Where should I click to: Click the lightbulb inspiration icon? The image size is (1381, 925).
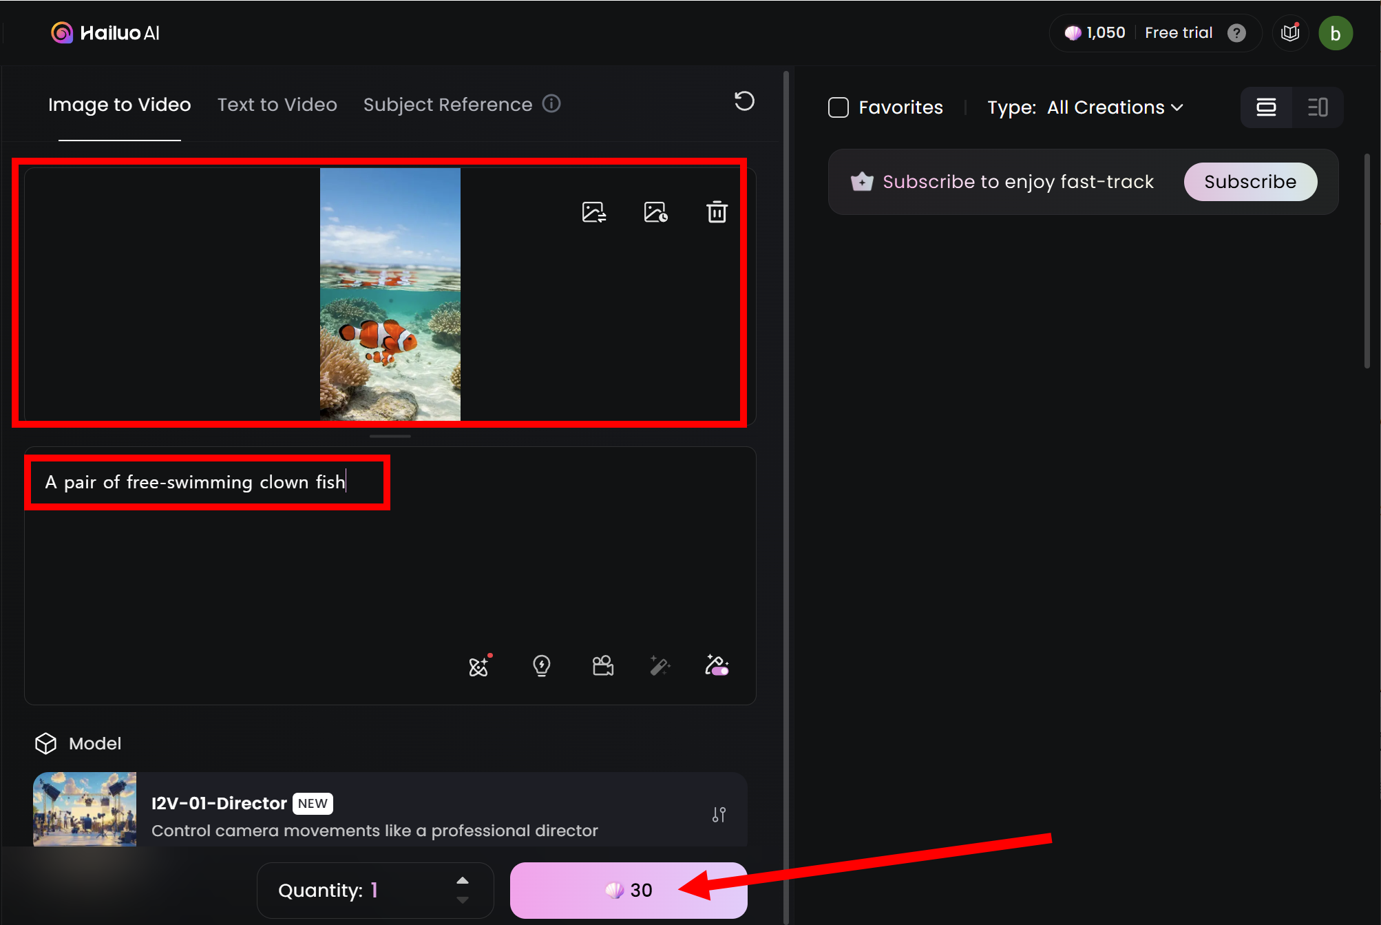pyautogui.click(x=542, y=665)
